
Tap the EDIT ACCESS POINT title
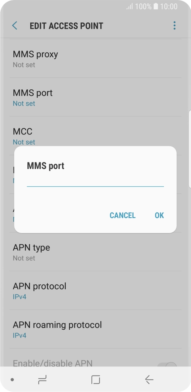(x=66, y=26)
